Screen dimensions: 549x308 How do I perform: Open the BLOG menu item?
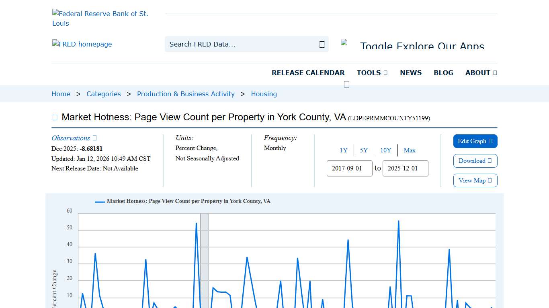[x=443, y=73]
